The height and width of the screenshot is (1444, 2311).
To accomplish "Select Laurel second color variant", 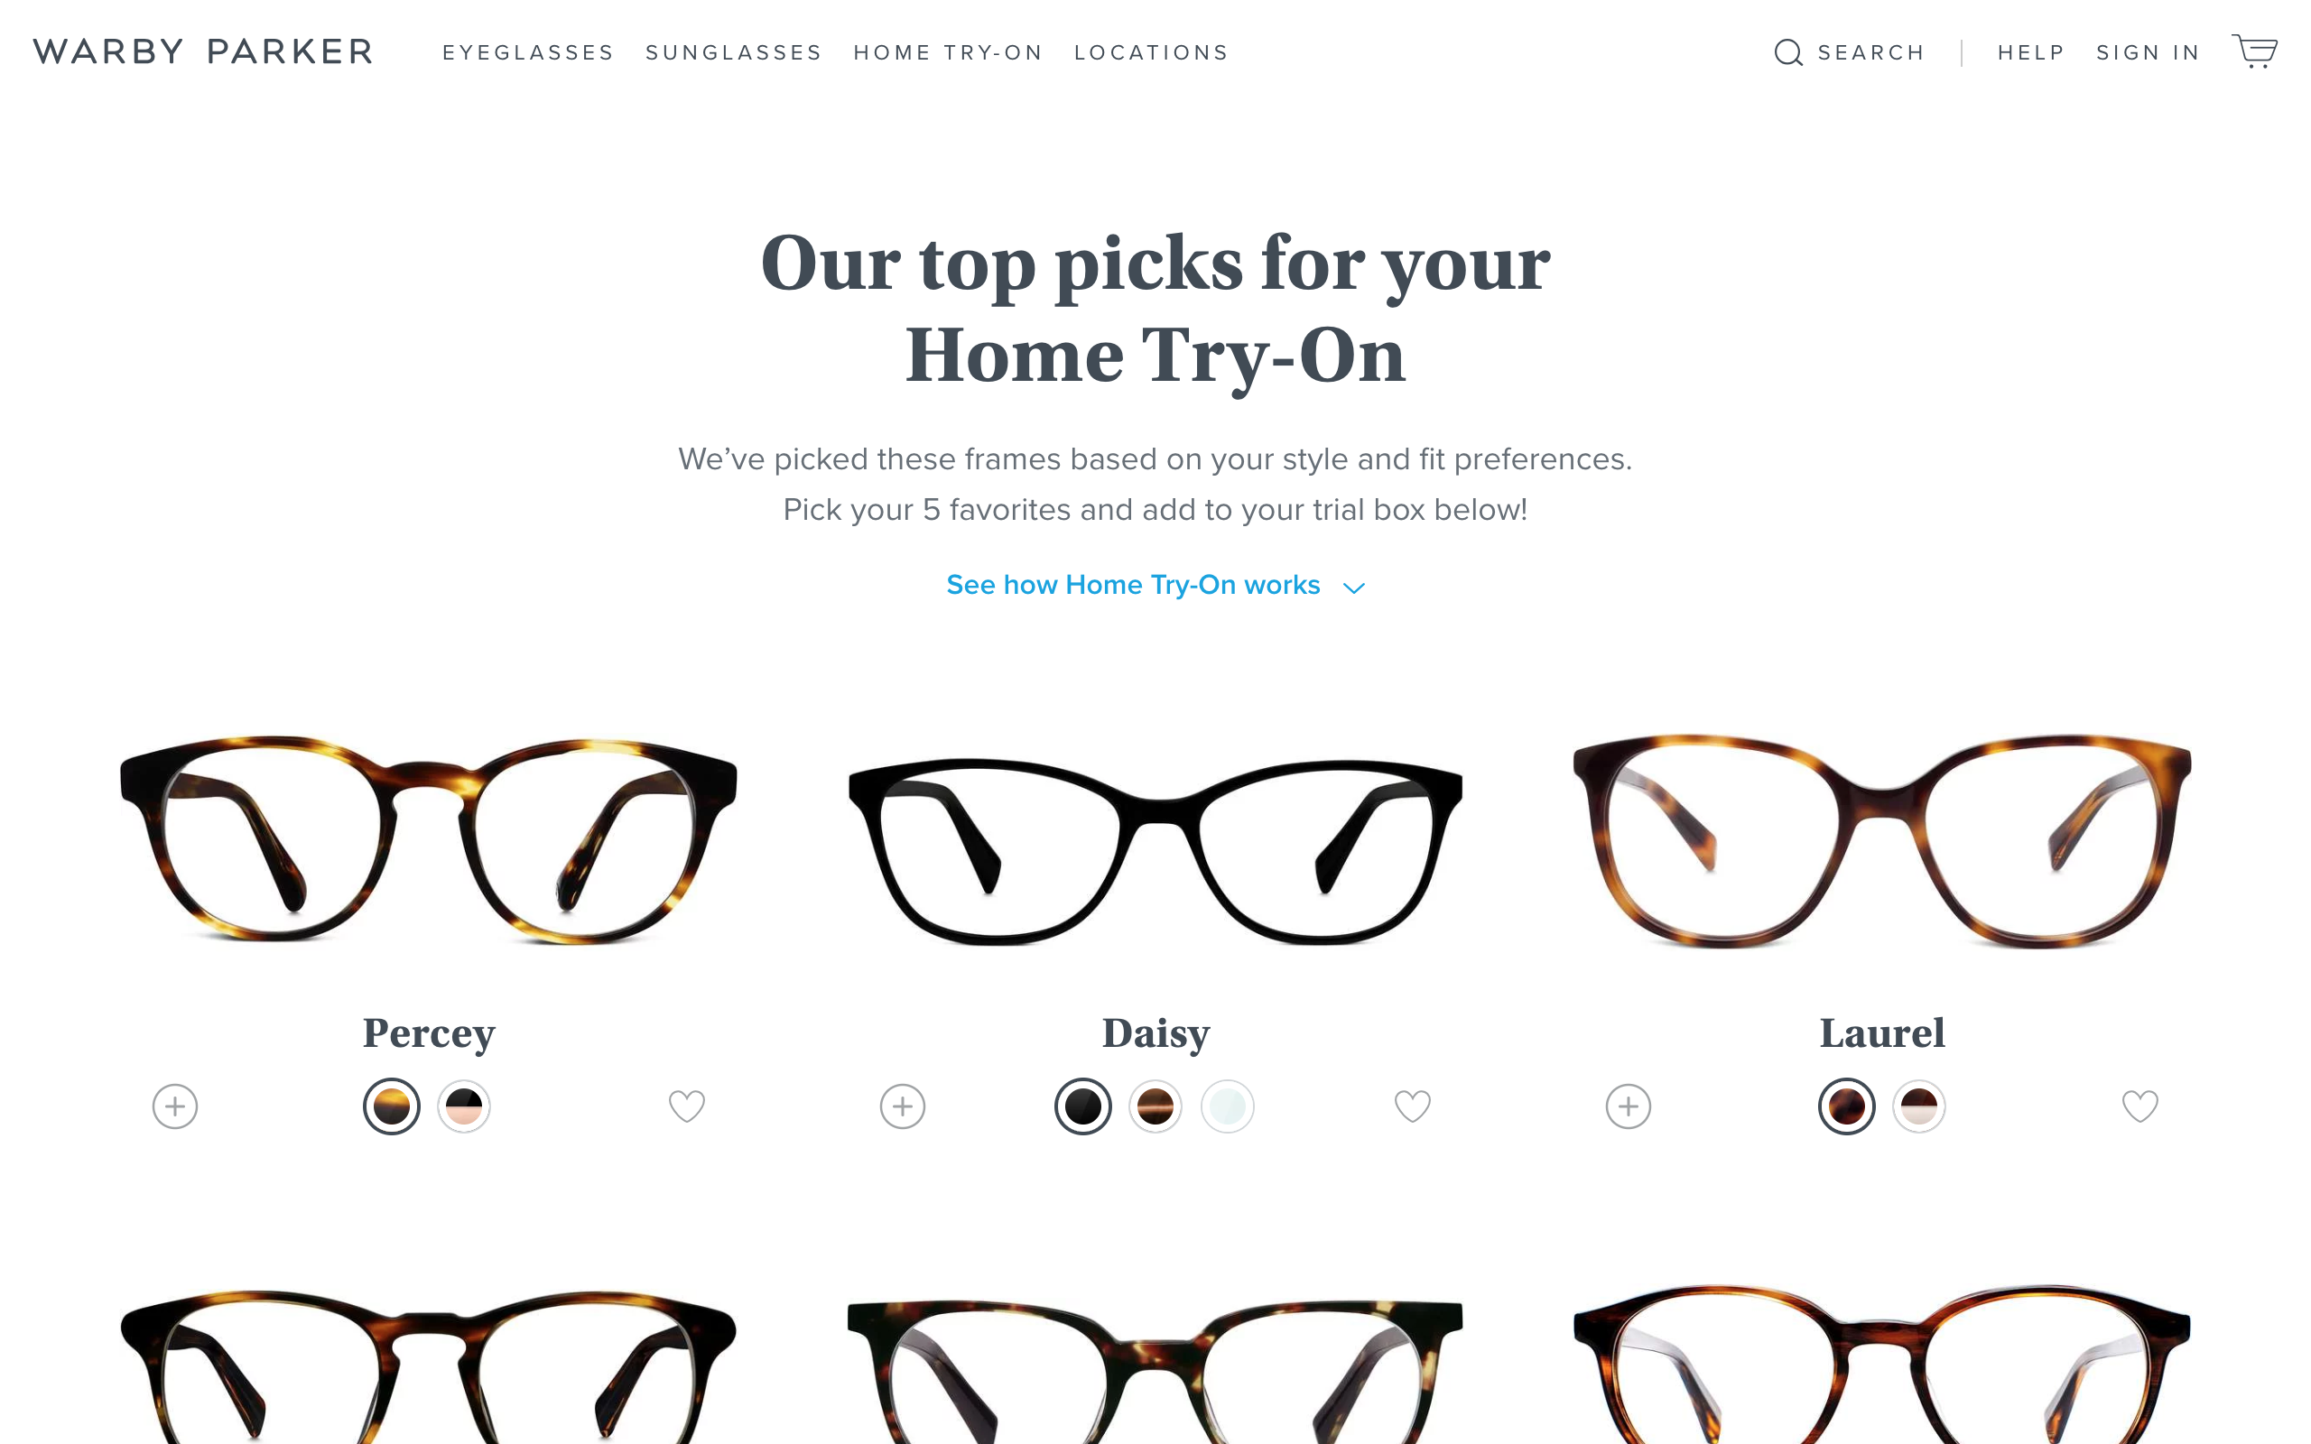I will point(1919,1106).
